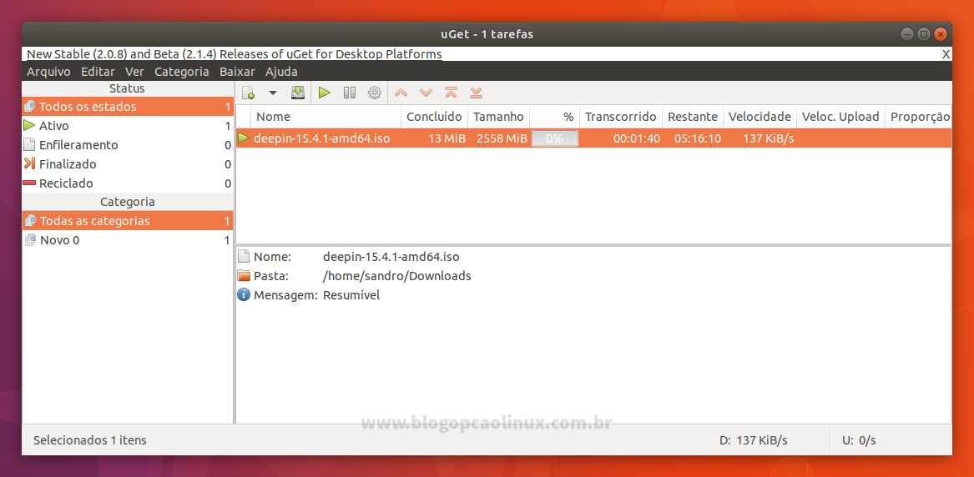Click the 137 KiB/s speed cell
This screenshot has width=974, height=477.
click(769, 138)
